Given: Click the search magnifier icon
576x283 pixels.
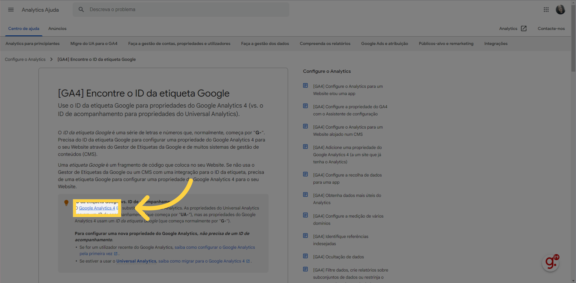Looking at the screenshot, I should (81, 10).
